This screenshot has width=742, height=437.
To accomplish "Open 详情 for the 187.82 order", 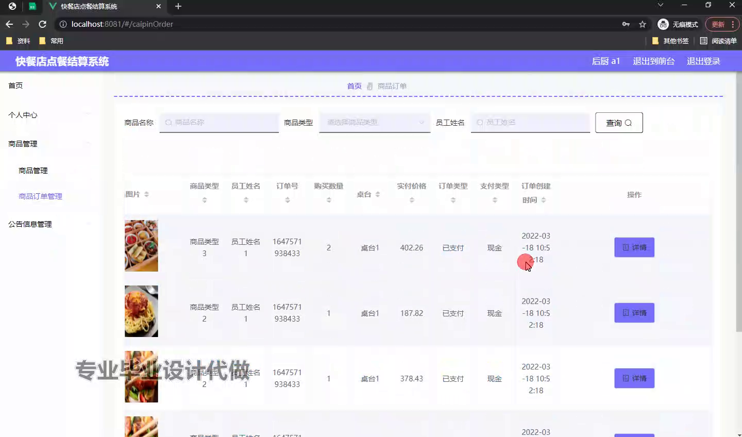I will coord(634,313).
